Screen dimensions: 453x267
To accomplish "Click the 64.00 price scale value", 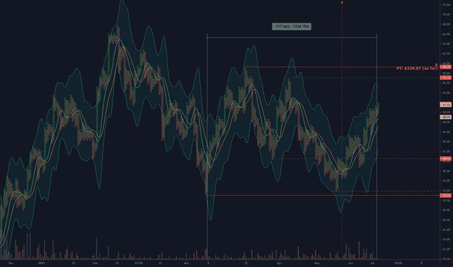I will (446, 44).
